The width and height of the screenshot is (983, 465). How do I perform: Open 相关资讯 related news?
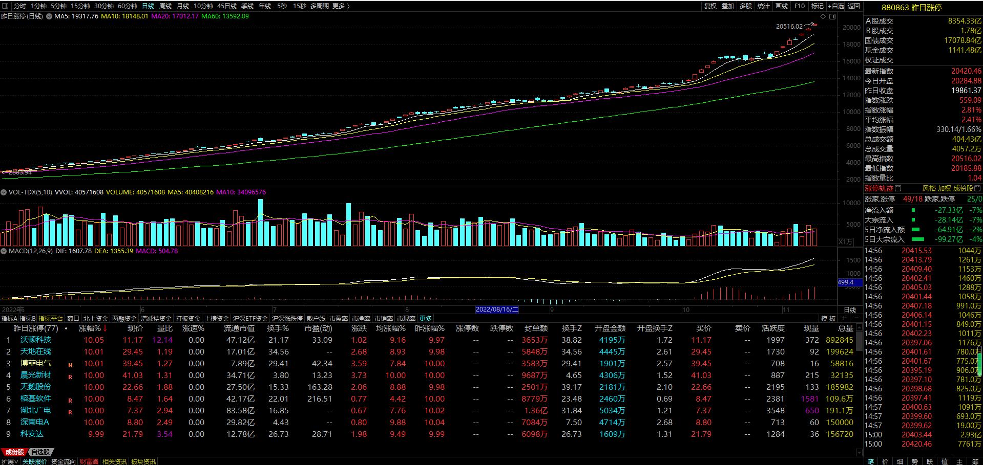114,461
